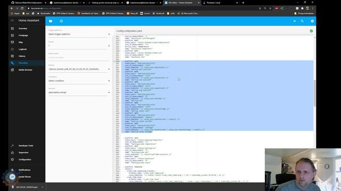Switch to Setting up the universal solar tab

tap(105, 3)
